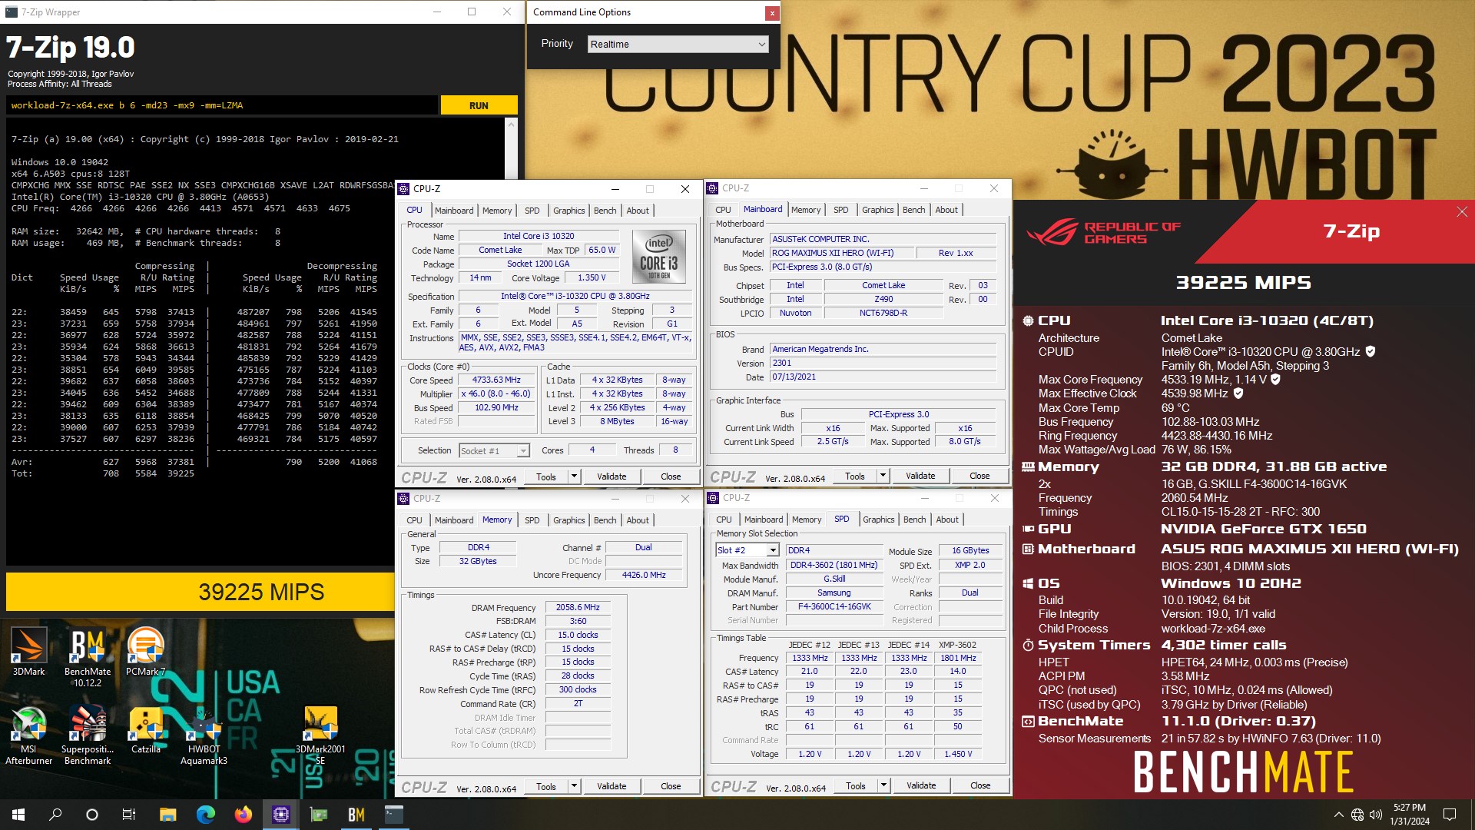
Task: Launch Microsoft Edge from the taskbar
Action: pos(205,815)
